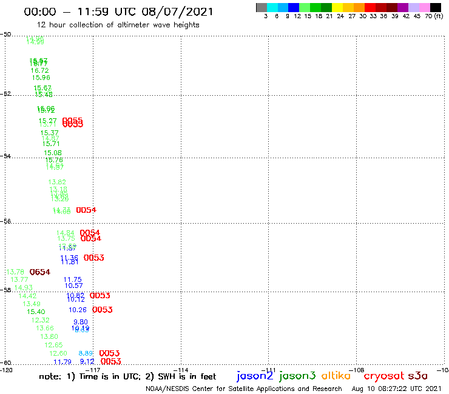Click the dark red time label '0654'
449x394 pixels.
click(40, 272)
